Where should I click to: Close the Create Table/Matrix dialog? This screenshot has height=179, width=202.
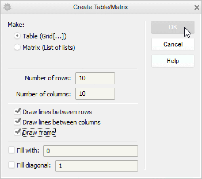(x=197, y=7)
